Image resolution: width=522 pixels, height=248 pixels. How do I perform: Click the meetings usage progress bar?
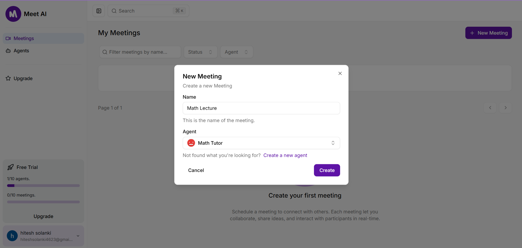[x=43, y=202]
